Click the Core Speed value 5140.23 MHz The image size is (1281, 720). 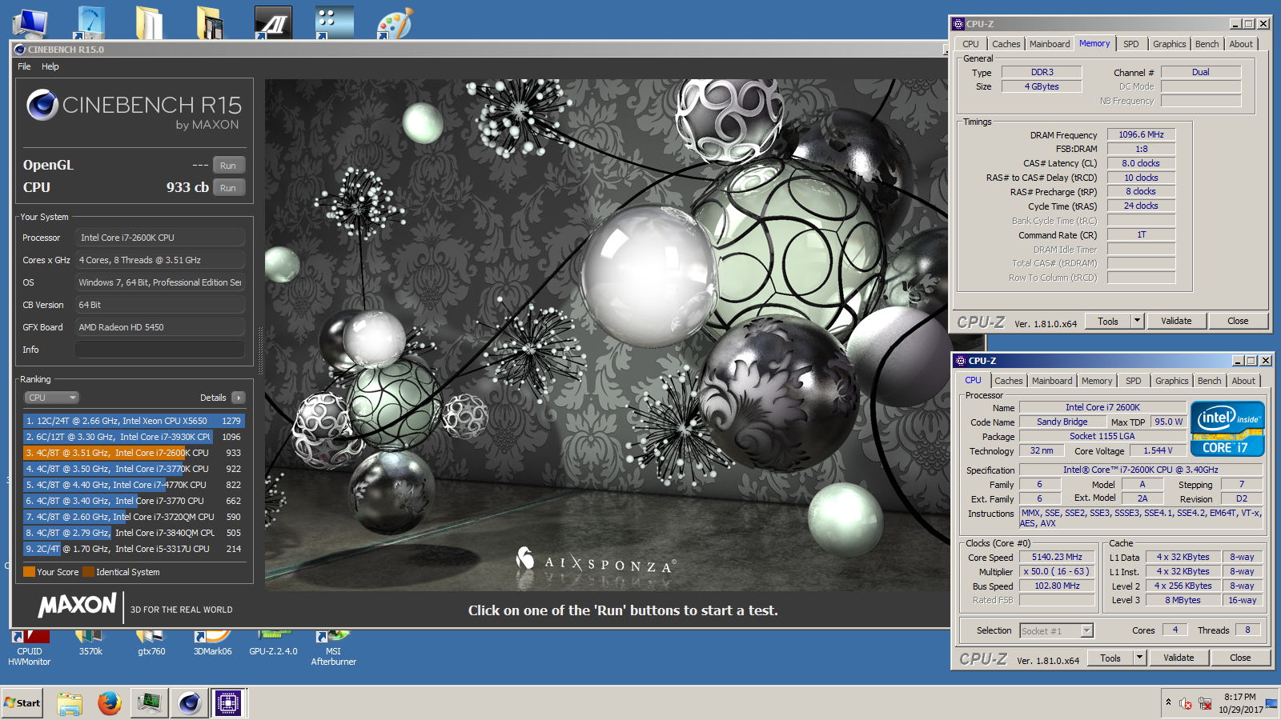tap(1057, 557)
